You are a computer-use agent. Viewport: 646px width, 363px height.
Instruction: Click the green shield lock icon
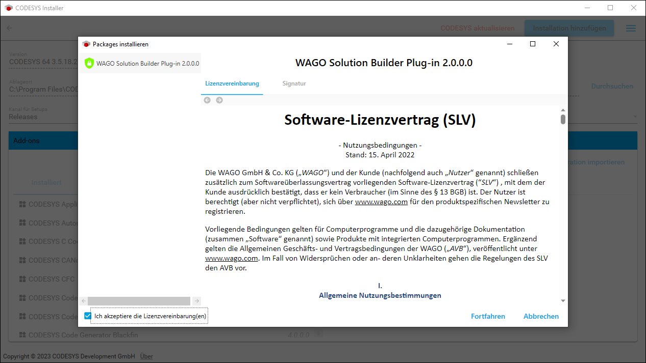pos(89,64)
